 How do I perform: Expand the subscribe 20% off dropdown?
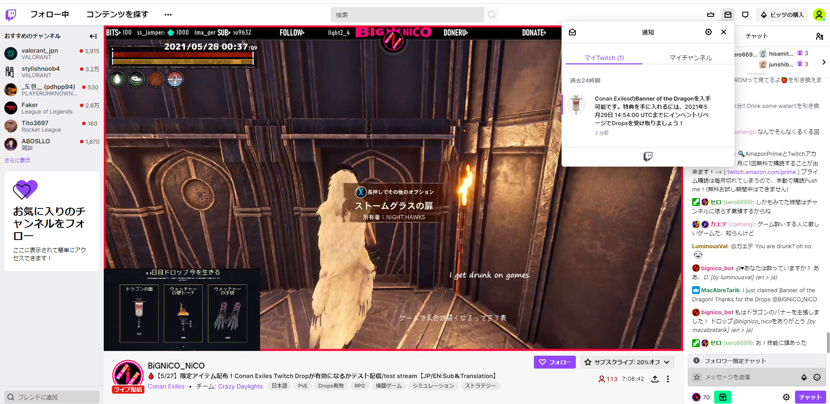point(627,362)
